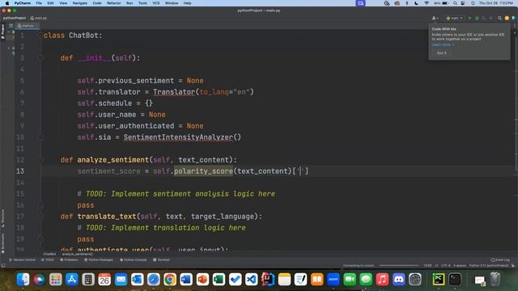Click analyze_sentiment() in the editor breadcrumbs
This screenshot has height=291, width=518.
pos(78,254)
